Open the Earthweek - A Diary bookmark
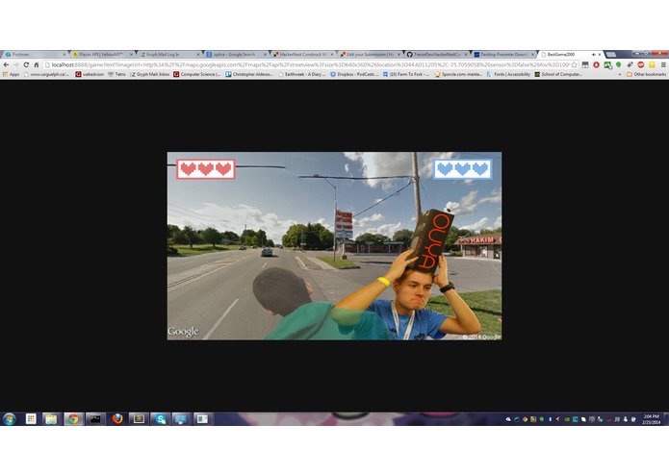This screenshot has height=475, width=669. [301, 74]
